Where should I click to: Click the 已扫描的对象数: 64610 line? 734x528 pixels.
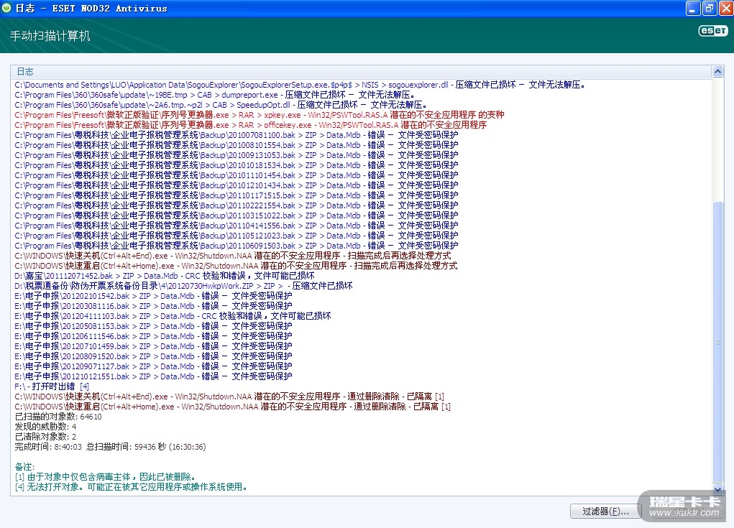[58, 417]
